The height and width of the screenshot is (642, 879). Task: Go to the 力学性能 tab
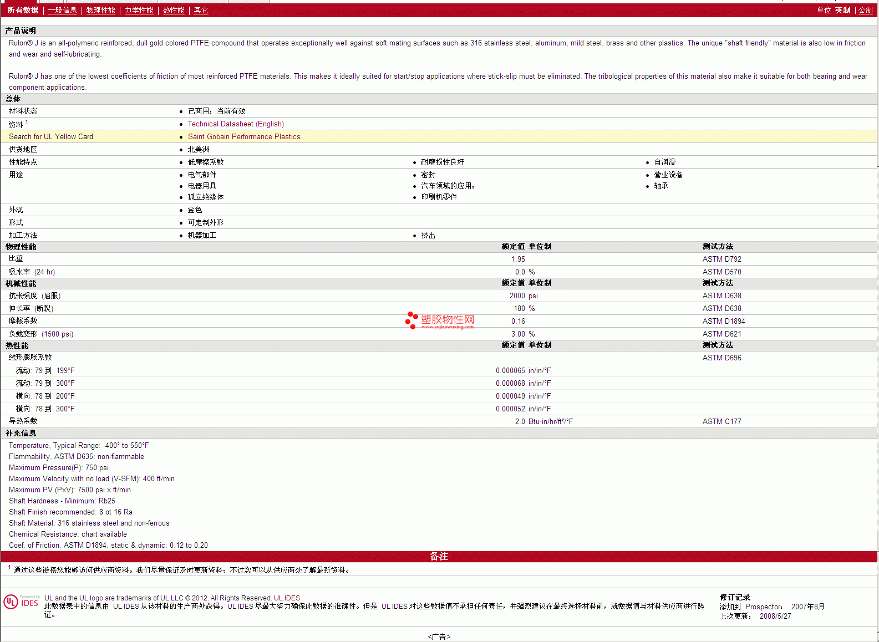coord(139,11)
